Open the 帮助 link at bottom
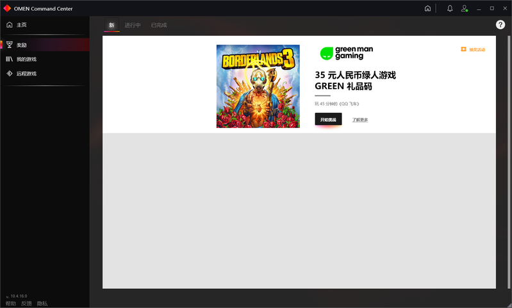Screen dimensions: 512x308 coord(10,304)
